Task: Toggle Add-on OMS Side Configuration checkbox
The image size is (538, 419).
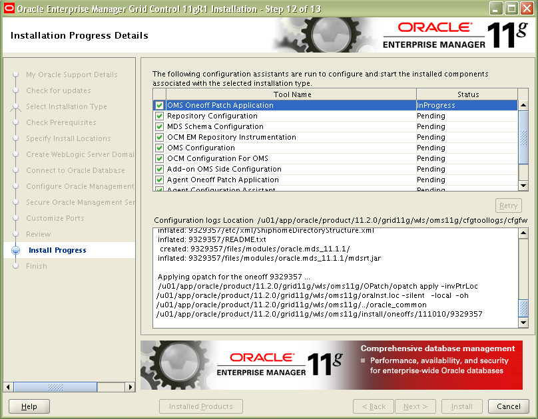Action: tap(159, 169)
